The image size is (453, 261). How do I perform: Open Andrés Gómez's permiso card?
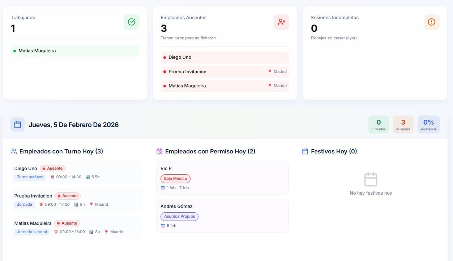222,216
